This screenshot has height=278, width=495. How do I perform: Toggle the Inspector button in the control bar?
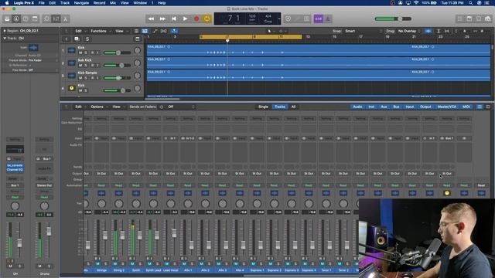tap(16, 19)
